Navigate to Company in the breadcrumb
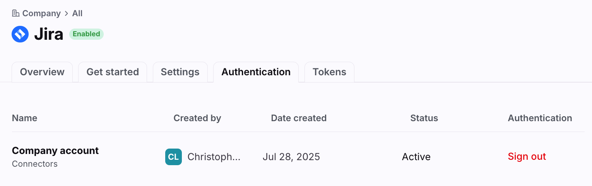Viewport: 592px width, 186px height. [41, 14]
